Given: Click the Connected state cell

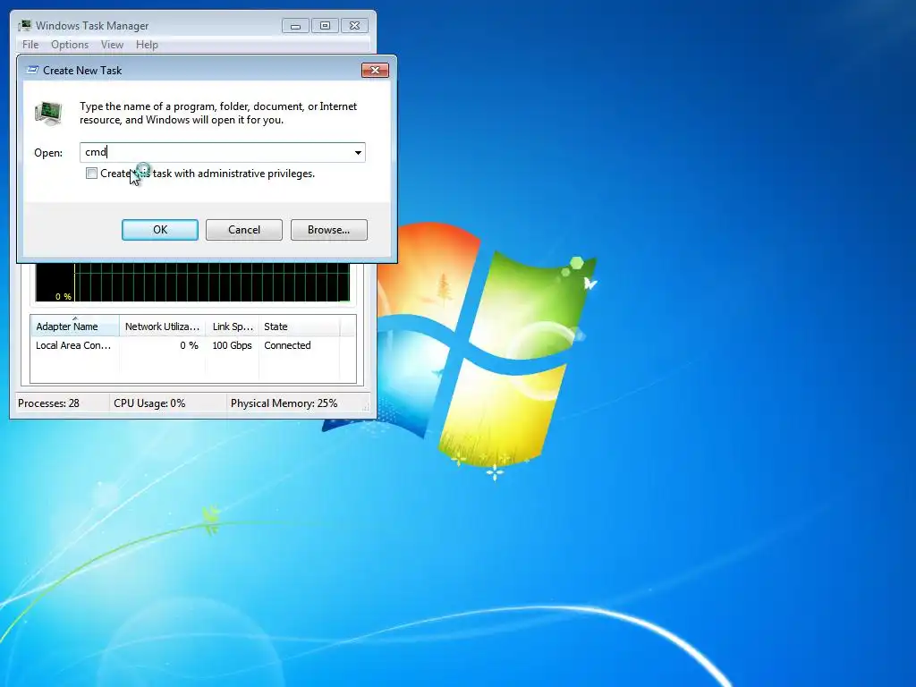Looking at the screenshot, I should 287,345.
